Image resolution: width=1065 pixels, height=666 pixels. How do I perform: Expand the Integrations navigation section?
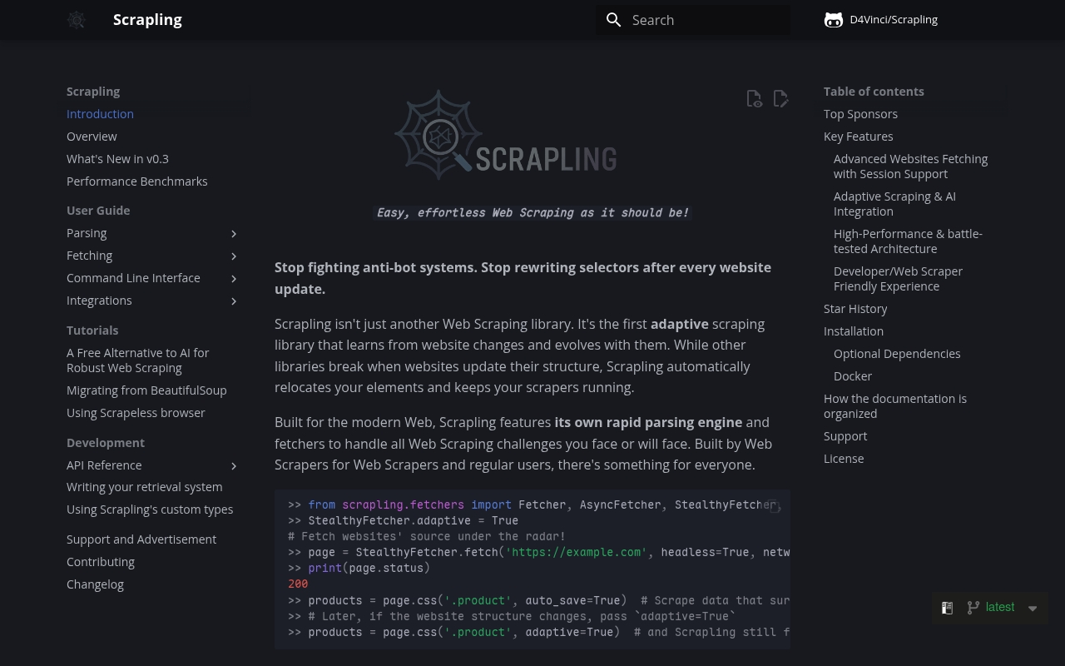(x=234, y=301)
